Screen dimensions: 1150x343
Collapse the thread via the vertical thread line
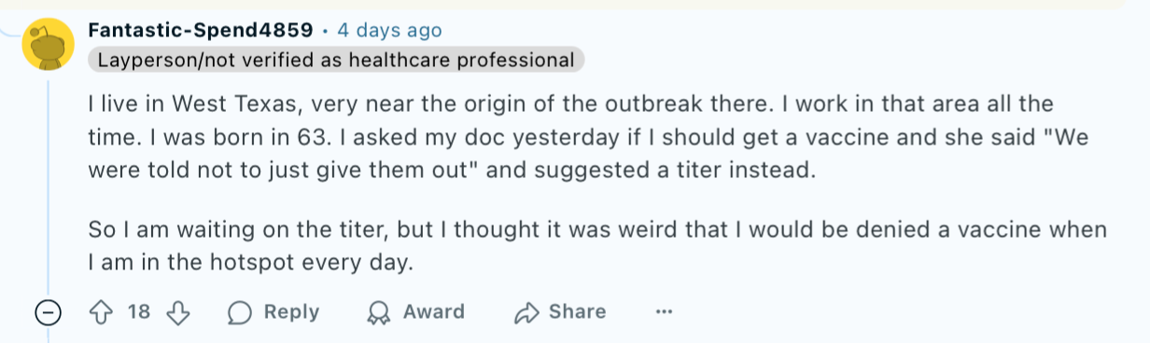pos(48,186)
